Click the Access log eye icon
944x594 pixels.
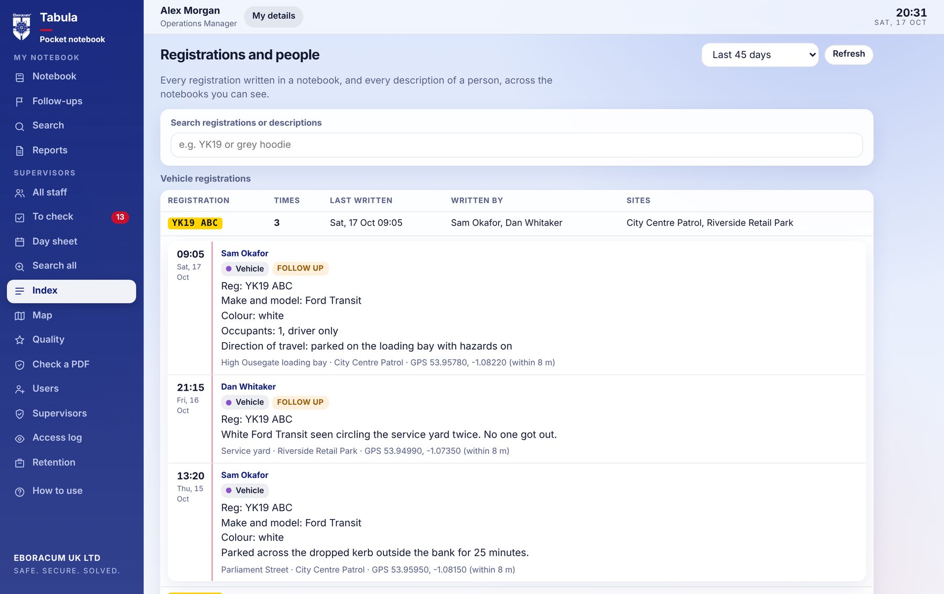(20, 438)
